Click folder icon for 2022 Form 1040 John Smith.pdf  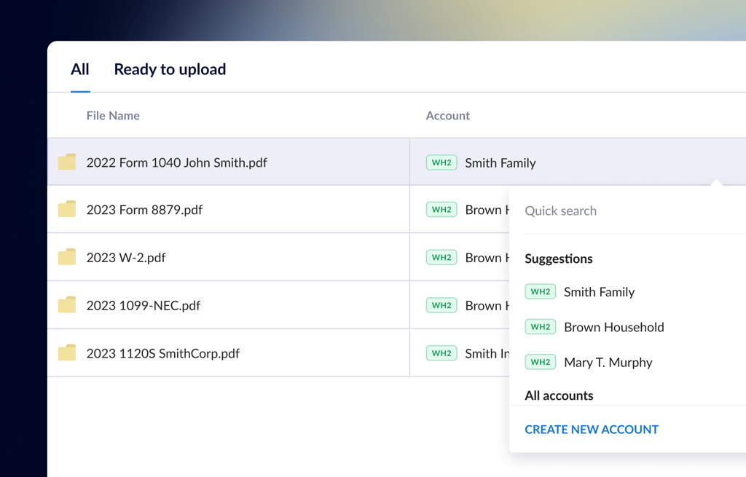click(67, 162)
